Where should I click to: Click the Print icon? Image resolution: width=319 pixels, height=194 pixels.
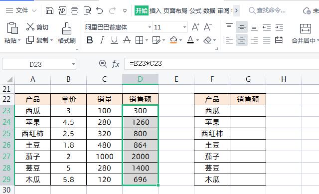pos(74,10)
